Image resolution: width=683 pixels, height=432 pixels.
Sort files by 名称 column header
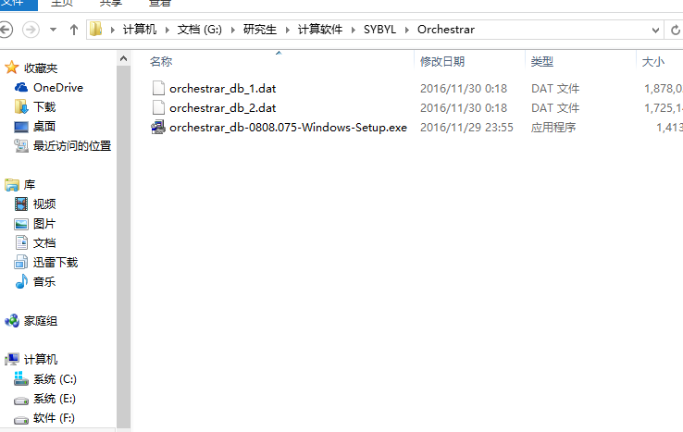pyautogui.click(x=161, y=61)
